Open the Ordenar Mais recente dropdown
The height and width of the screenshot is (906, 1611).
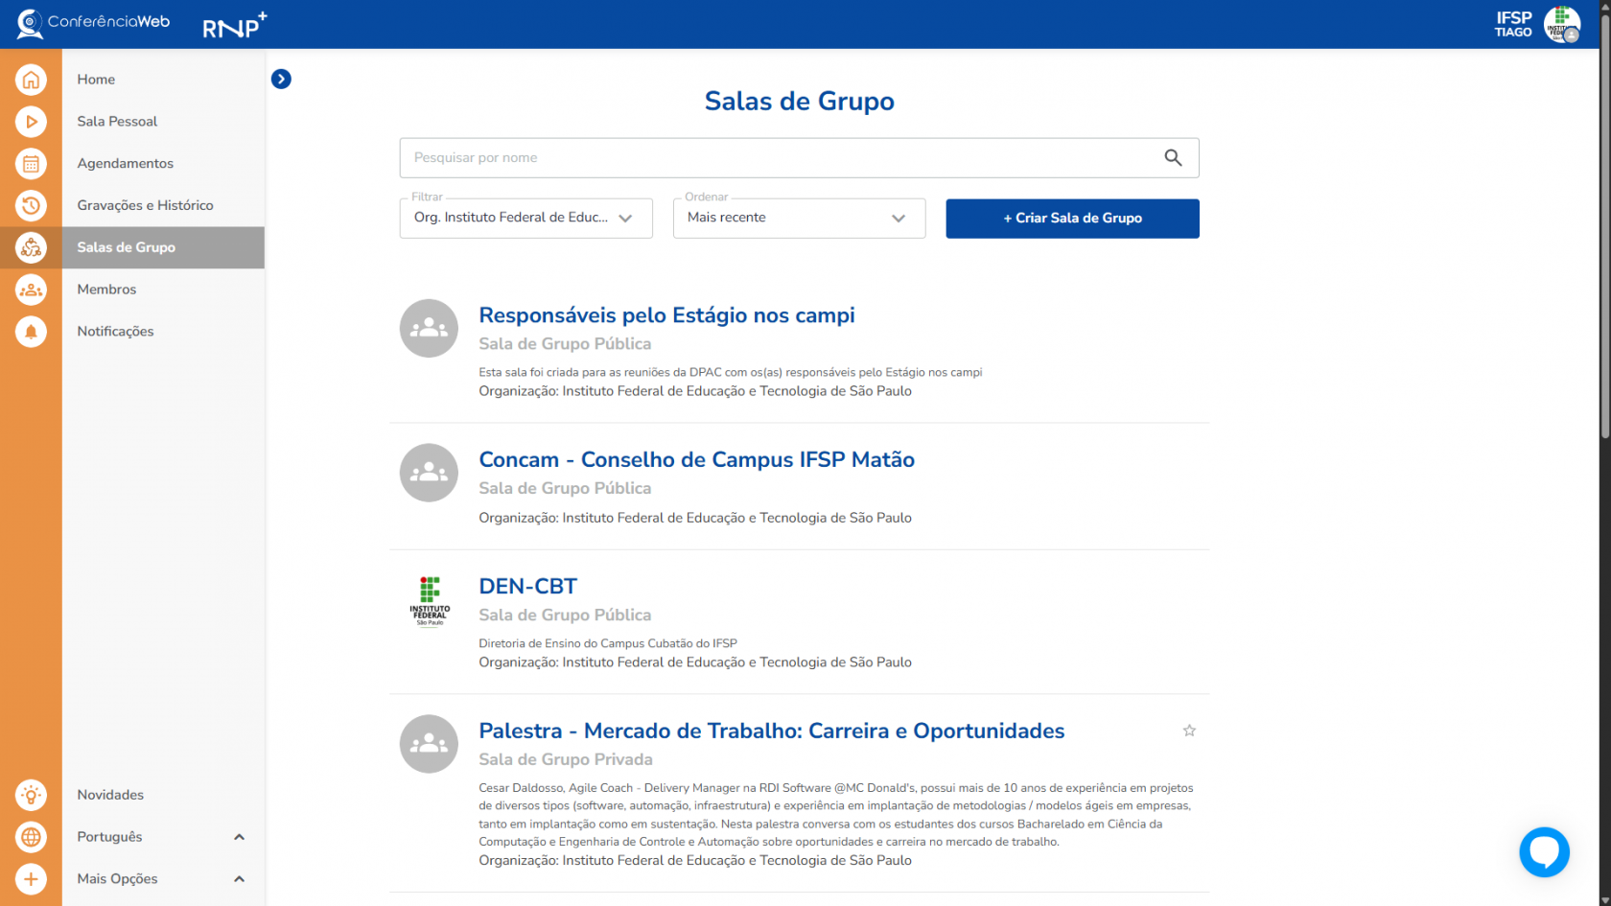point(799,219)
